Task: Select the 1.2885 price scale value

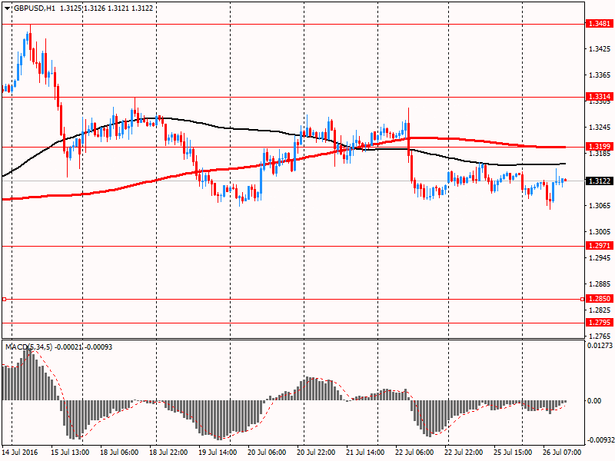Action: click(x=600, y=284)
